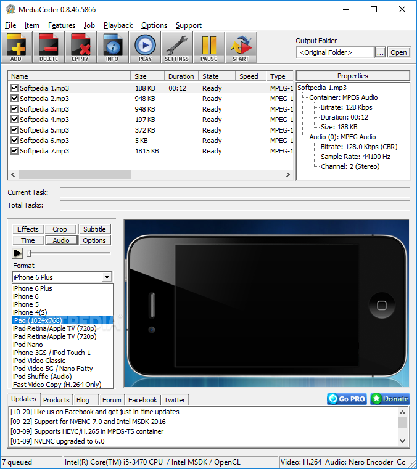Select iPod Video 5G / Nano Fatty
This screenshot has height=469, width=417.
pos(62,369)
